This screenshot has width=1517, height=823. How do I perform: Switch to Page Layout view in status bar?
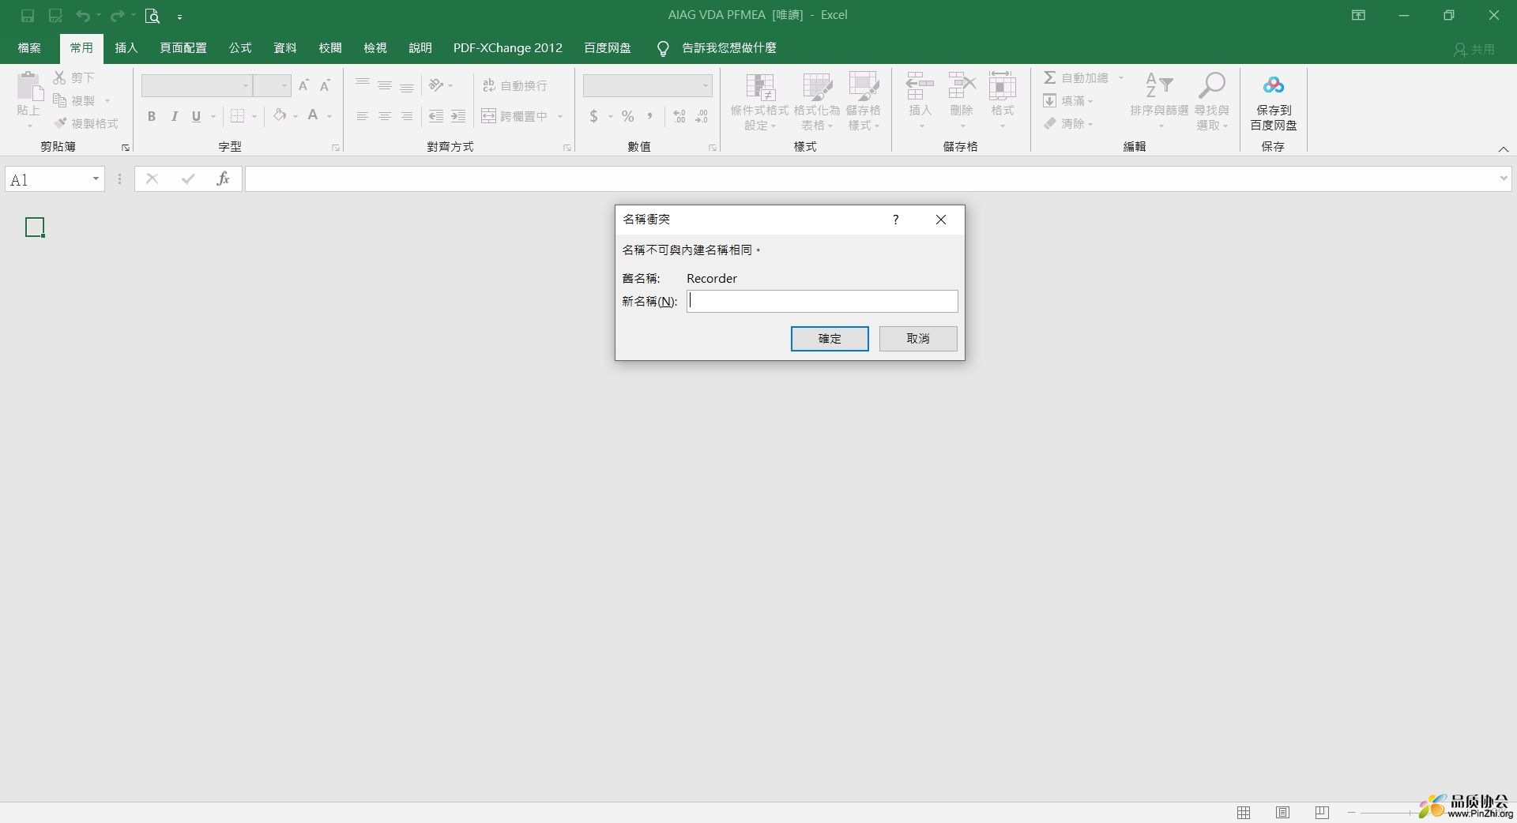(1282, 812)
